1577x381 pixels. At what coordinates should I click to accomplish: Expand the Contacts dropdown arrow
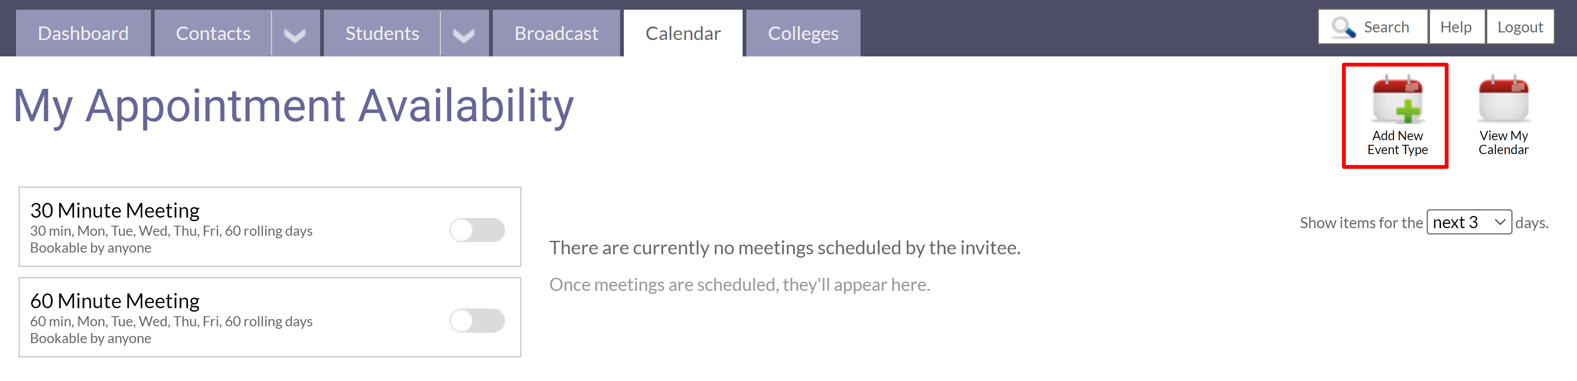[295, 34]
